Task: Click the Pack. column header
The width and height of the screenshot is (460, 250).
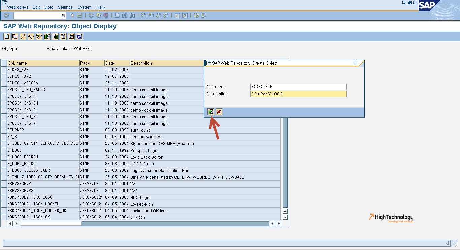Action: click(x=92, y=63)
